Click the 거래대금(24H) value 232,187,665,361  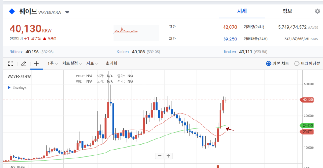tap(297, 39)
